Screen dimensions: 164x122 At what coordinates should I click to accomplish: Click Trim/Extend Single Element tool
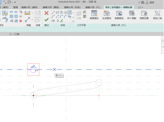click(11, 21)
